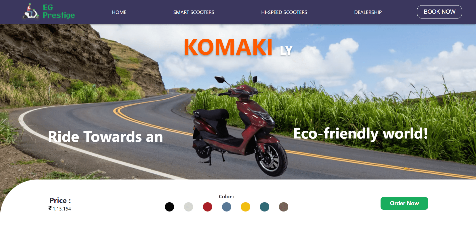Open the HOME menu item
Screen dimensions: 476x225
[x=119, y=12]
